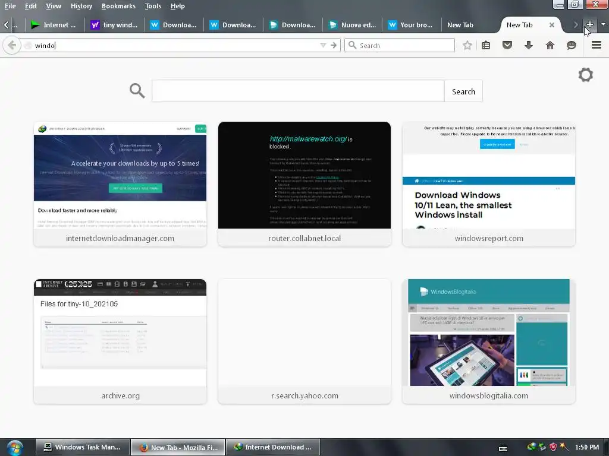Open the Edit menu
This screenshot has height=456, width=609.
coord(31,6)
